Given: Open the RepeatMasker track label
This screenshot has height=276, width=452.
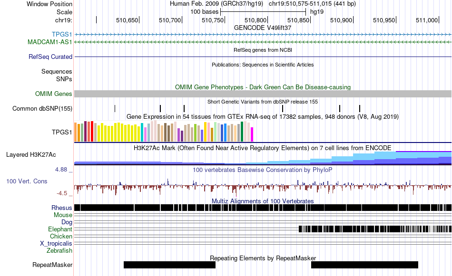Looking at the screenshot, I should [52, 265].
